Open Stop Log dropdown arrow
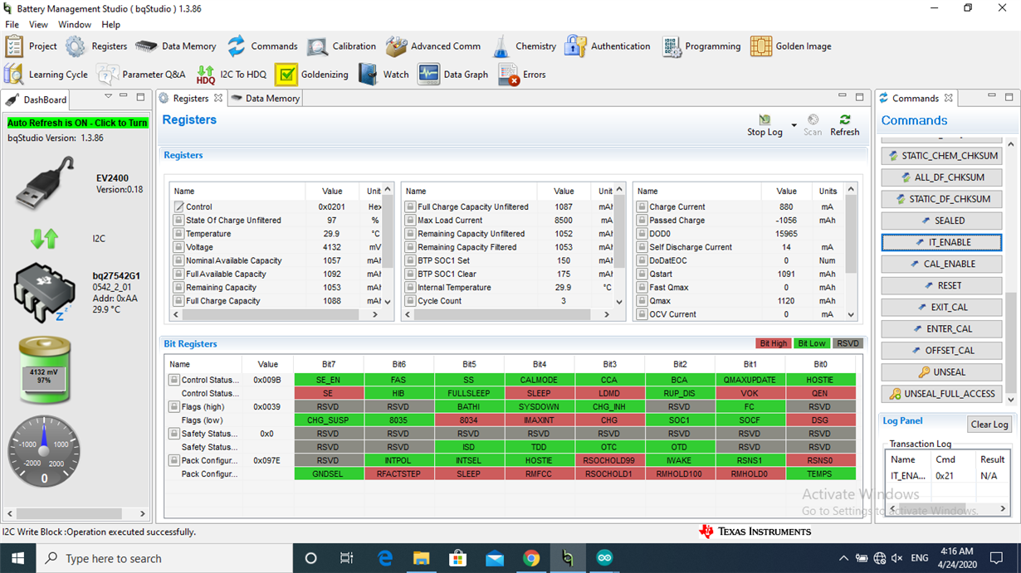This screenshot has height=573, width=1021. point(794,125)
